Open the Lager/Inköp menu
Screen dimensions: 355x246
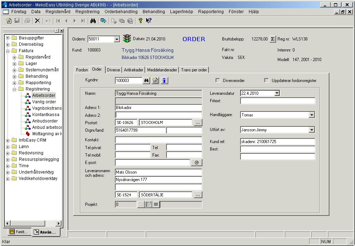click(181, 11)
